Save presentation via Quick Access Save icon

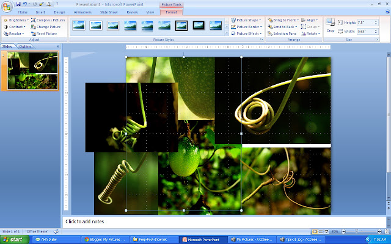pyautogui.click(x=18, y=4)
